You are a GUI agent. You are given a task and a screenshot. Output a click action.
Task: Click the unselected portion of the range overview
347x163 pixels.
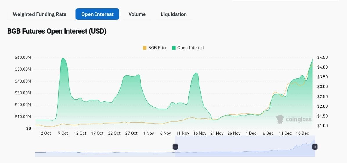105,146
